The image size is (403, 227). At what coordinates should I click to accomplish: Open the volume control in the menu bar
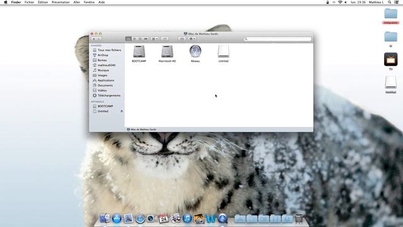[346, 2]
